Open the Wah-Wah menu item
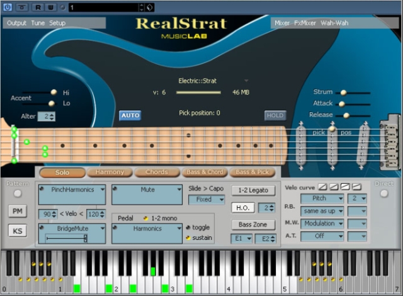 tap(336, 23)
